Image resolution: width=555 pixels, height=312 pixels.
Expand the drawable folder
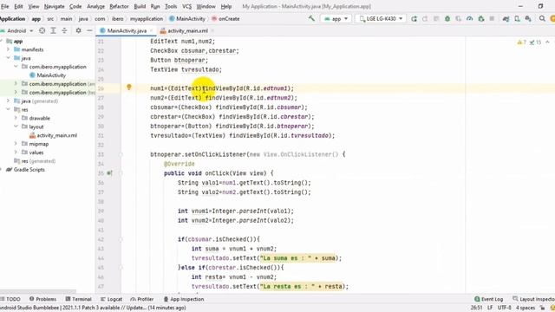(16, 118)
